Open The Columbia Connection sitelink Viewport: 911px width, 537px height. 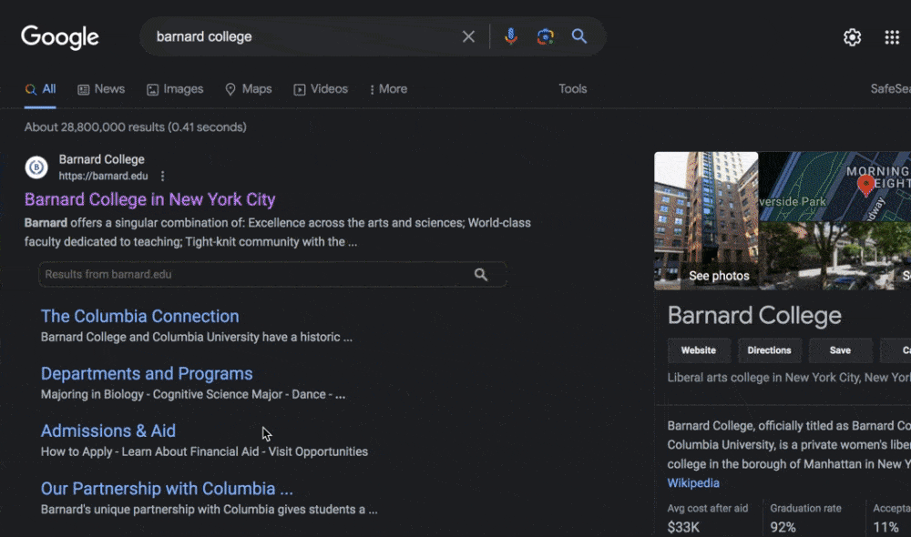(x=140, y=317)
